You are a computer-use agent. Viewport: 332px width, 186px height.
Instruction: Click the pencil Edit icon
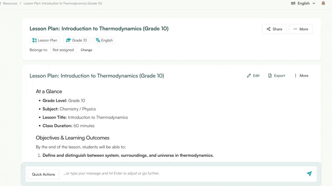[249, 76]
